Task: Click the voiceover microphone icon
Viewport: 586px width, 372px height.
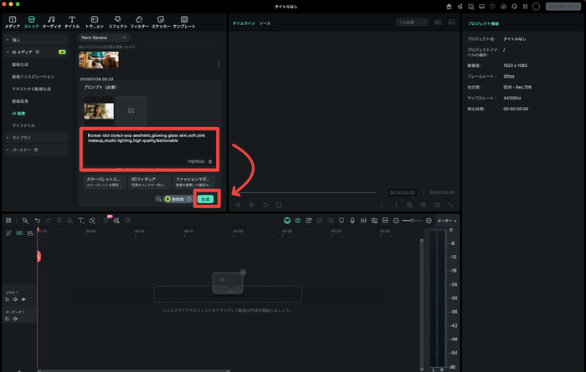Action: [352, 220]
